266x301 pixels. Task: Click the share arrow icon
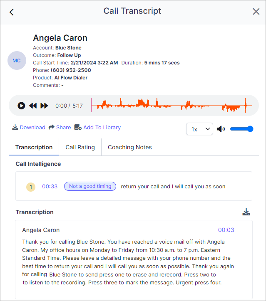coord(51,127)
